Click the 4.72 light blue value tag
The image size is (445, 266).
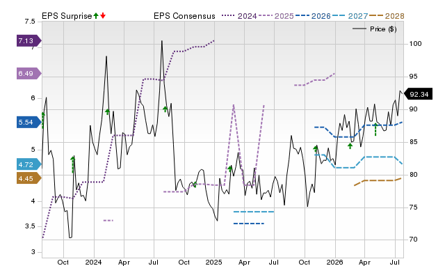pos(29,164)
